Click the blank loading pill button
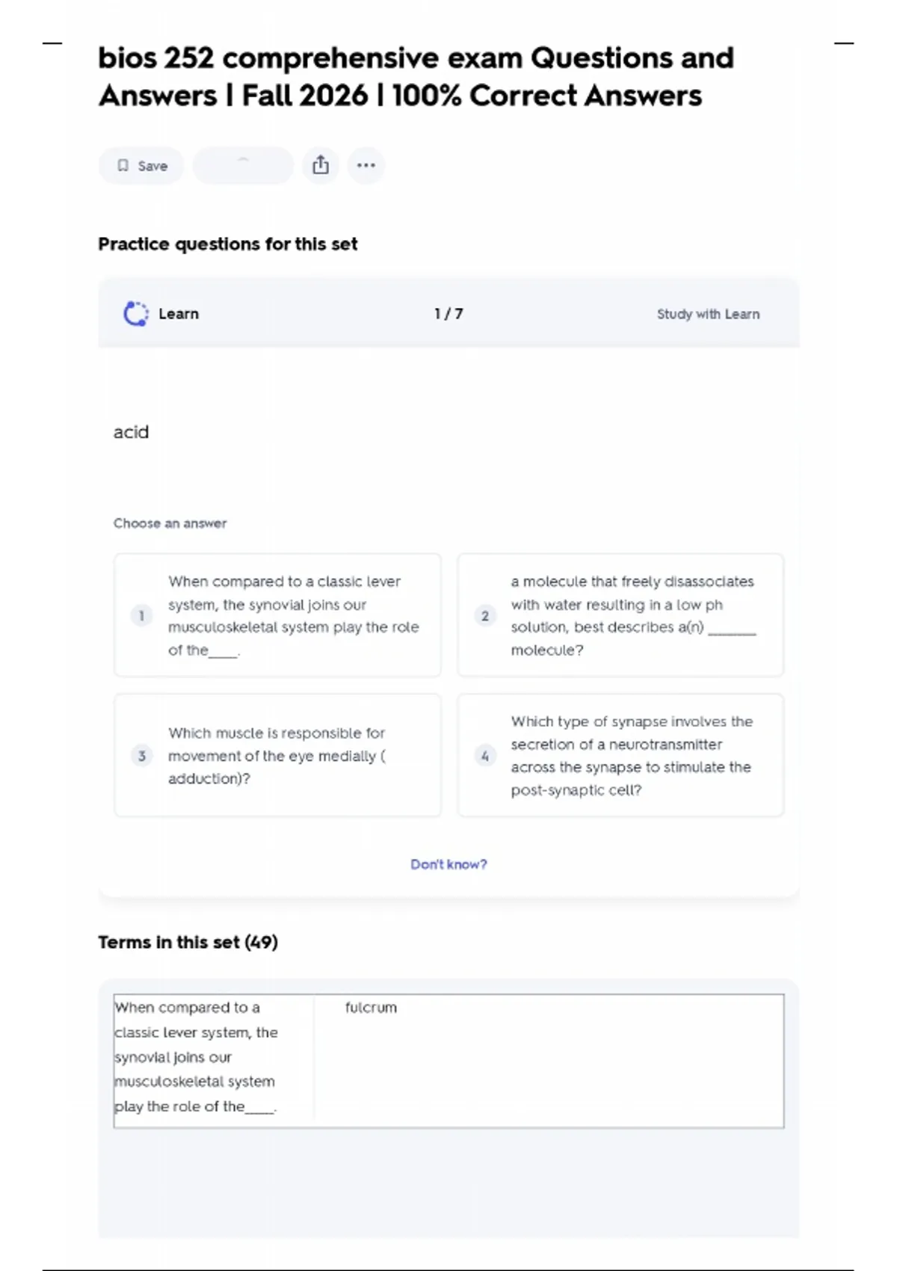The height and width of the screenshot is (1271, 897). coord(243,165)
